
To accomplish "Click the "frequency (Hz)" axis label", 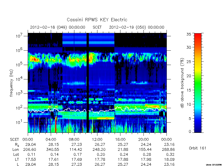I will 11,83.
